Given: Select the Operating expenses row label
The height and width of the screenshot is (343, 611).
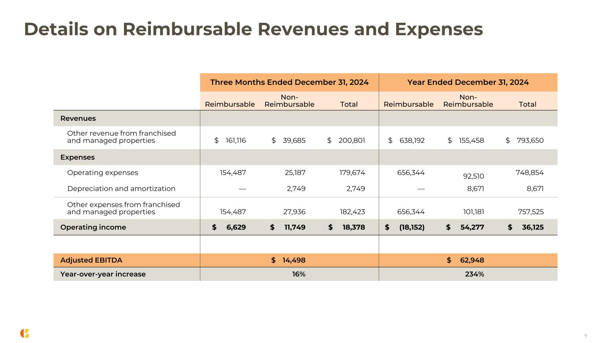Looking at the screenshot, I should 103,172.
